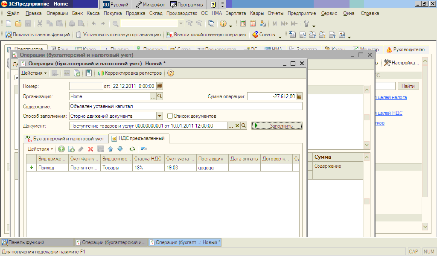Viewport: 437px width, 256px height.
Task: Open the main toolbar search box dropdown
Action: tap(181, 23)
